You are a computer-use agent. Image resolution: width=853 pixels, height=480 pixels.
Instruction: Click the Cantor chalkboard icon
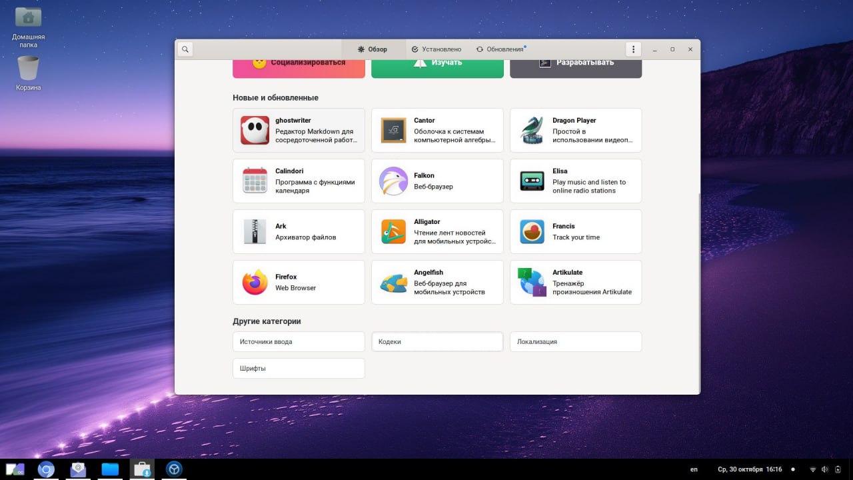click(x=393, y=130)
